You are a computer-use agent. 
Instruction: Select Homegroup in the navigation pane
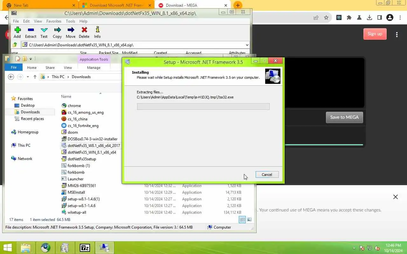tap(28, 132)
